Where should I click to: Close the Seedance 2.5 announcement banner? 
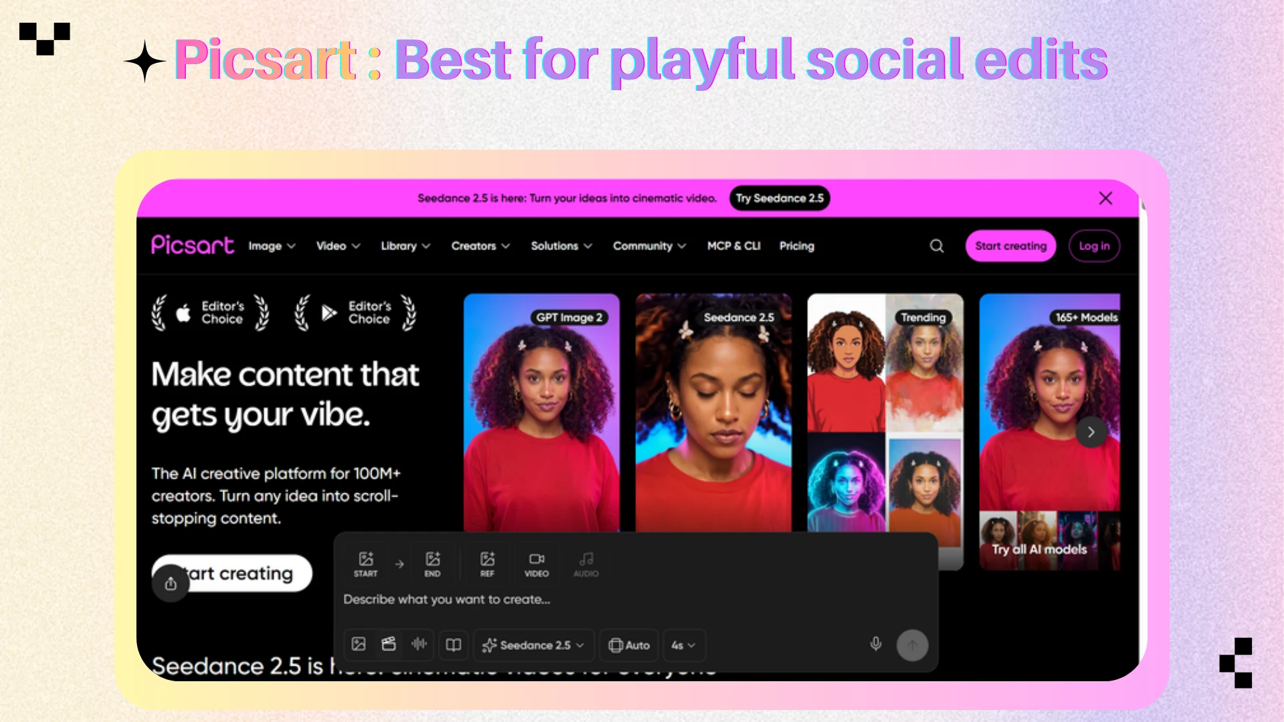1105,198
